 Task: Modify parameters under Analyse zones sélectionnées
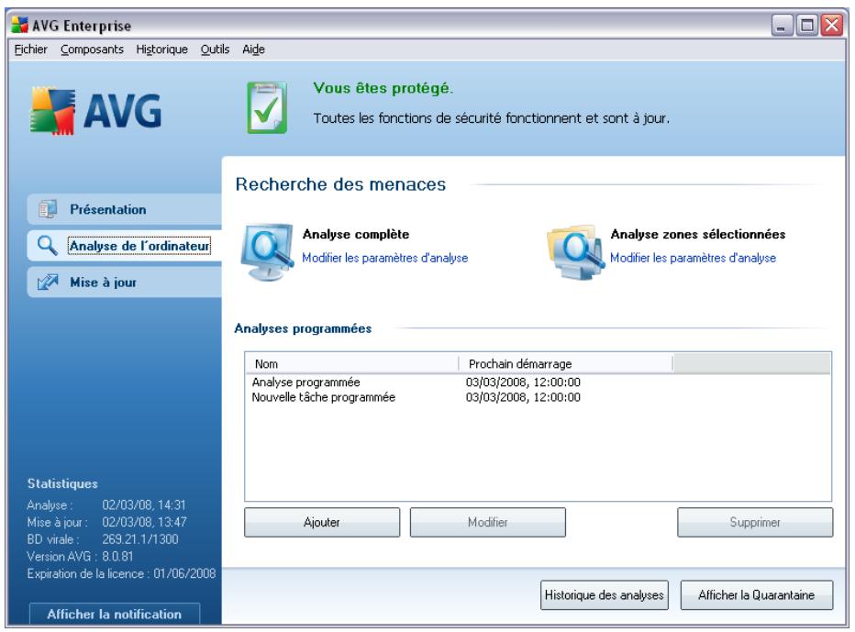point(693,258)
